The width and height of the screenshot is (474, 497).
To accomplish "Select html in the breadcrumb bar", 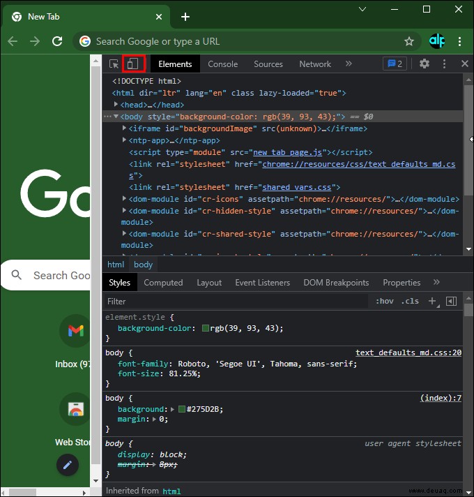I will 116,265.
